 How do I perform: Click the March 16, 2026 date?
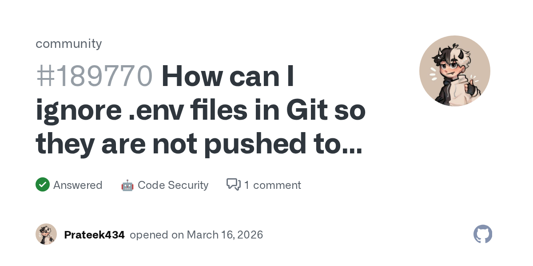pyautogui.click(x=225, y=235)
